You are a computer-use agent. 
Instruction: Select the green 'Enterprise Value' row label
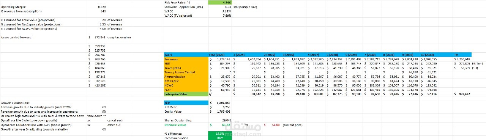point(186,94)
